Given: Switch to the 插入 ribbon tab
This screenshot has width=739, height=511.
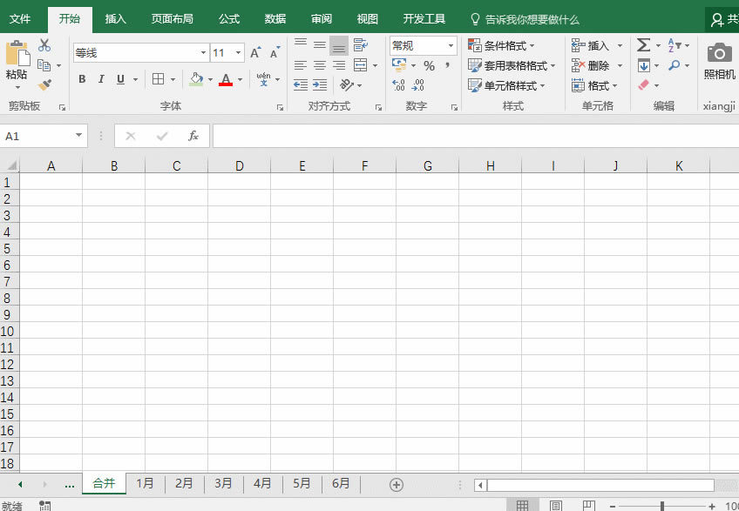Looking at the screenshot, I should [x=115, y=19].
